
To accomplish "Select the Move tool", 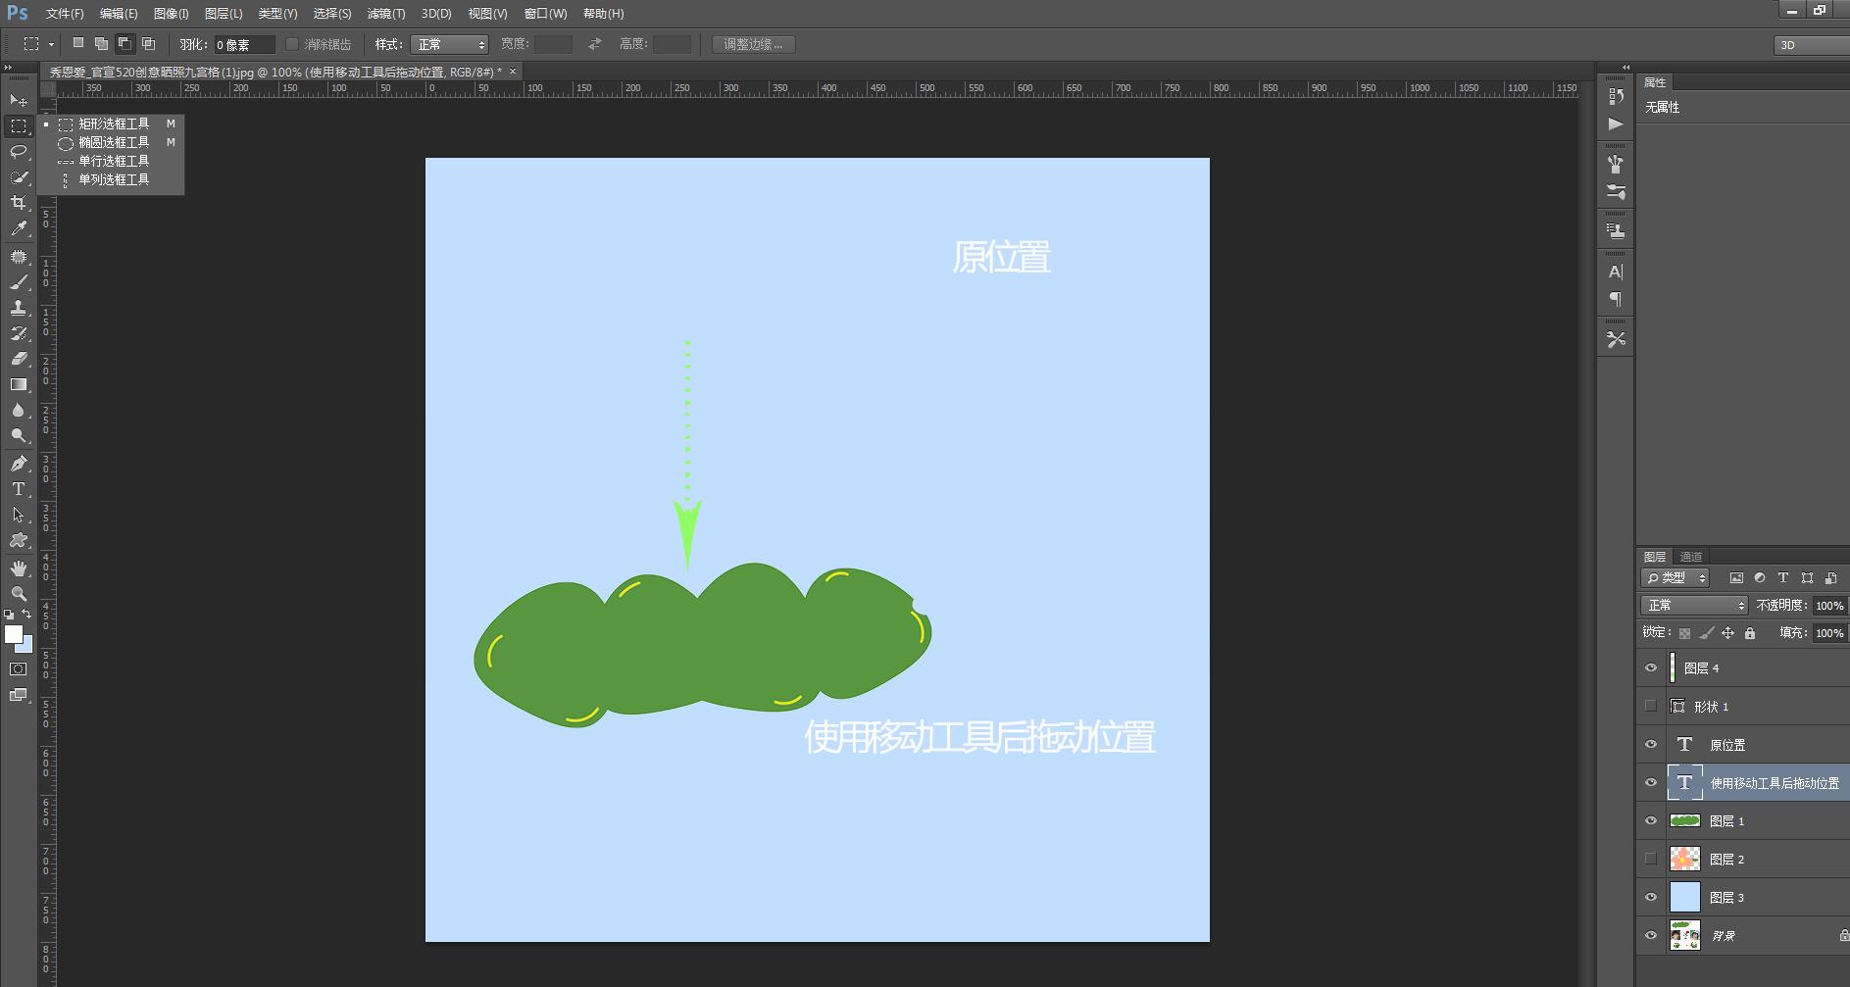I will [x=18, y=100].
